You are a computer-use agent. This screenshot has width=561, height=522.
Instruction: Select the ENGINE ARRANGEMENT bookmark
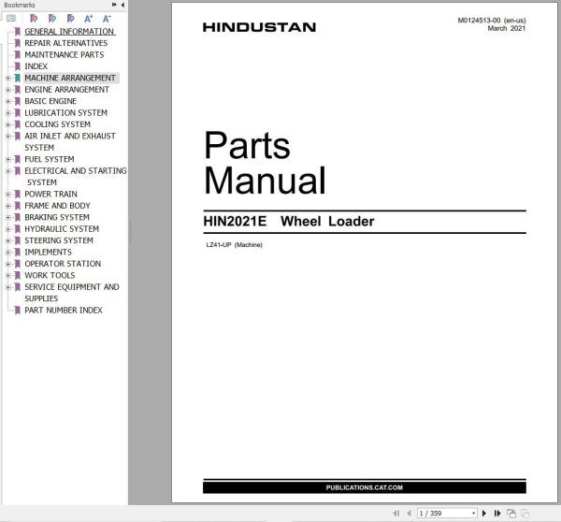point(66,90)
